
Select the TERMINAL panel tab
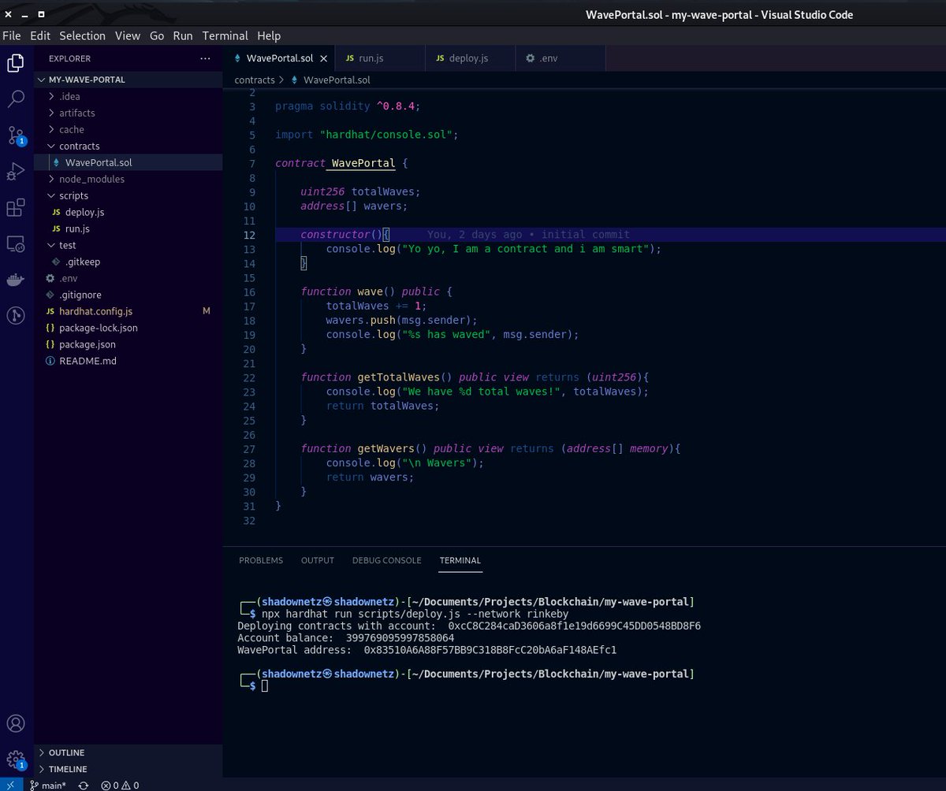(x=460, y=560)
